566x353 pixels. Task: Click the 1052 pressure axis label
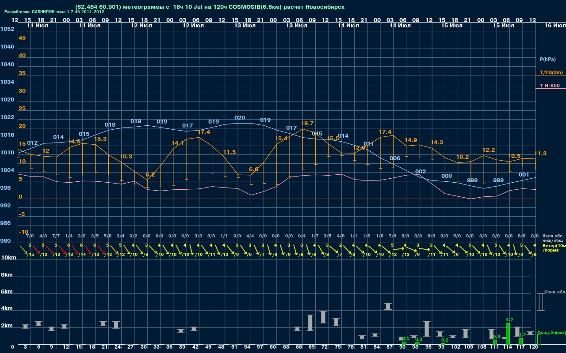[x=7, y=29]
